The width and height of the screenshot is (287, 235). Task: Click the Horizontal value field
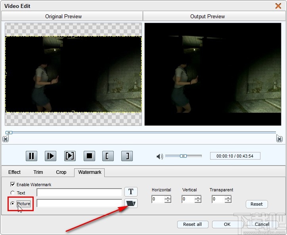158,199
